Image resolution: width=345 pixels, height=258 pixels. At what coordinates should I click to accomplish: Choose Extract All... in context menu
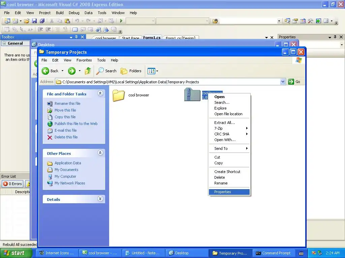pos(229,123)
